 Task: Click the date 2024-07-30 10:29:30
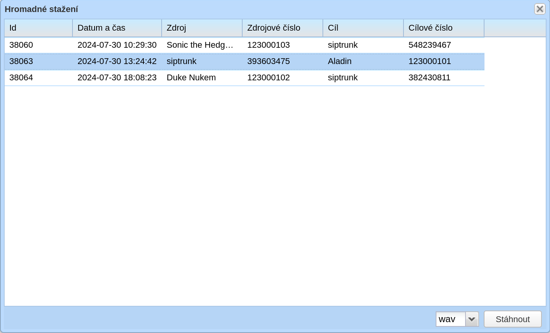click(117, 45)
